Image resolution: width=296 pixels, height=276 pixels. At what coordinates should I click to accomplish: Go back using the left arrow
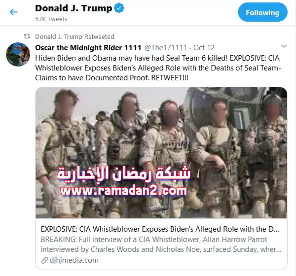pos(14,12)
